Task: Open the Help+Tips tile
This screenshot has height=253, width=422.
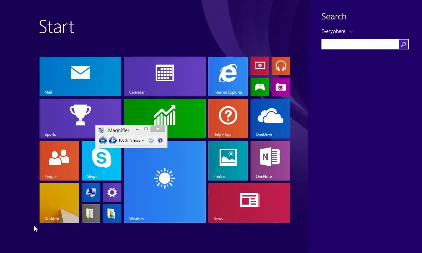Action: click(x=228, y=119)
